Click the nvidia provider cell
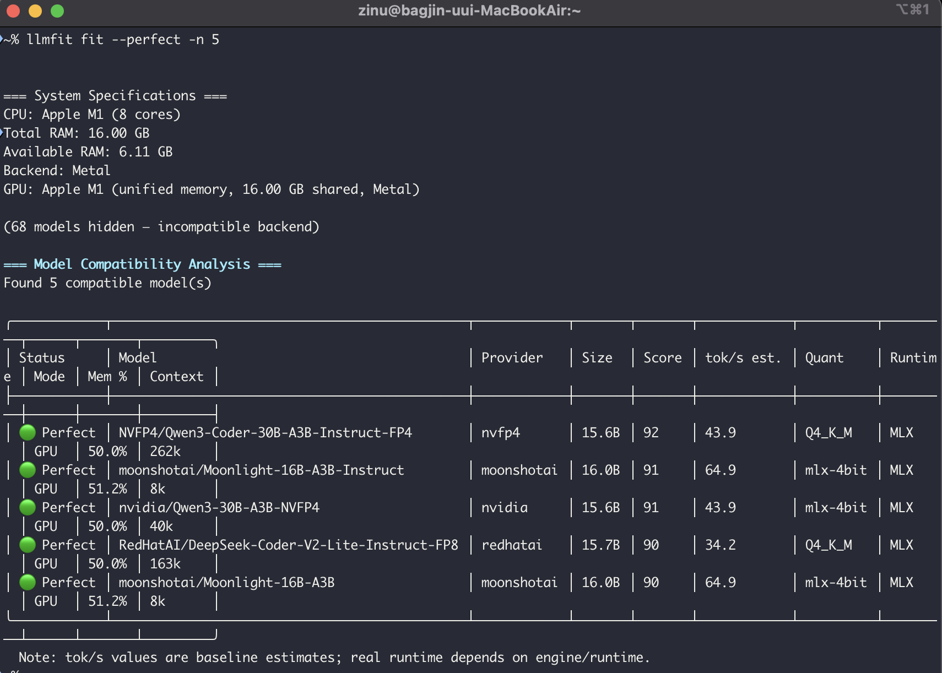The height and width of the screenshot is (673, 942). (505, 508)
